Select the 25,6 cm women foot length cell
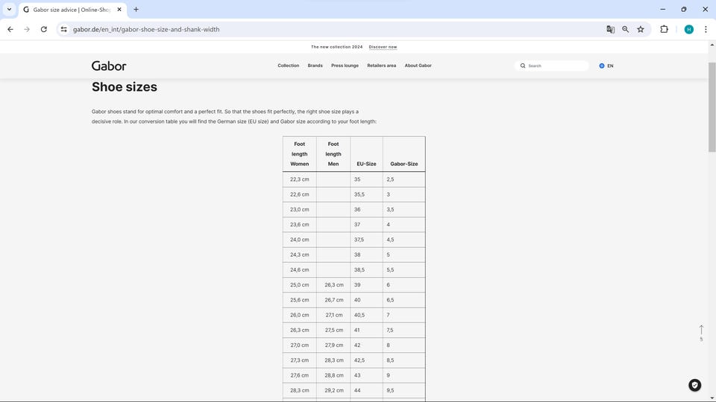The width and height of the screenshot is (716, 402). tap(300, 299)
